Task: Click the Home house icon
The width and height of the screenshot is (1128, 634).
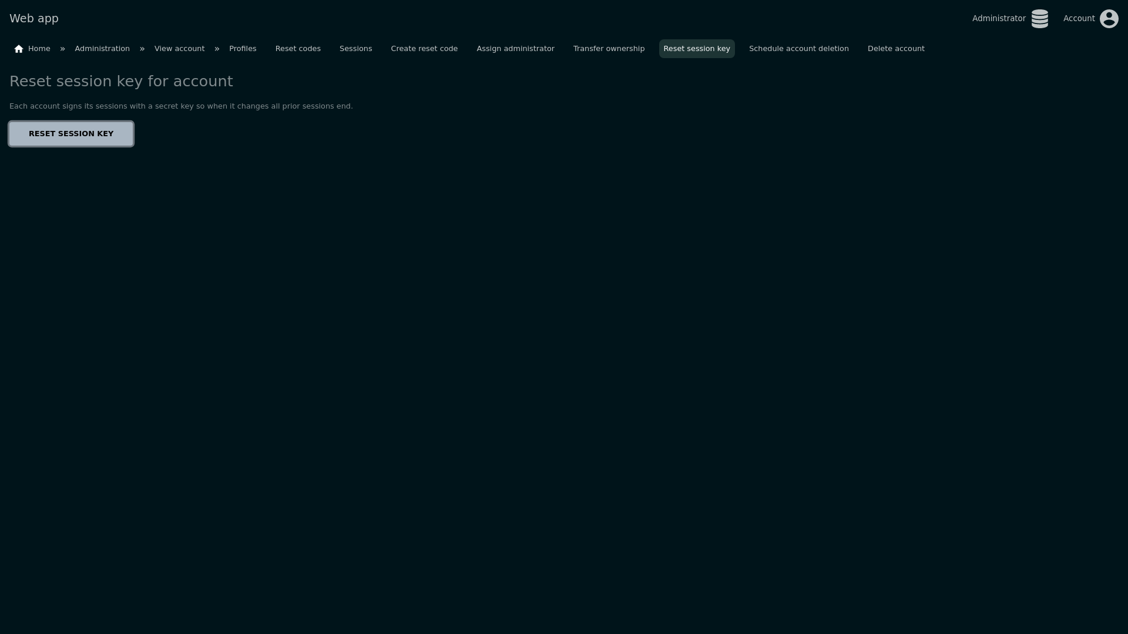Action: 19,49
